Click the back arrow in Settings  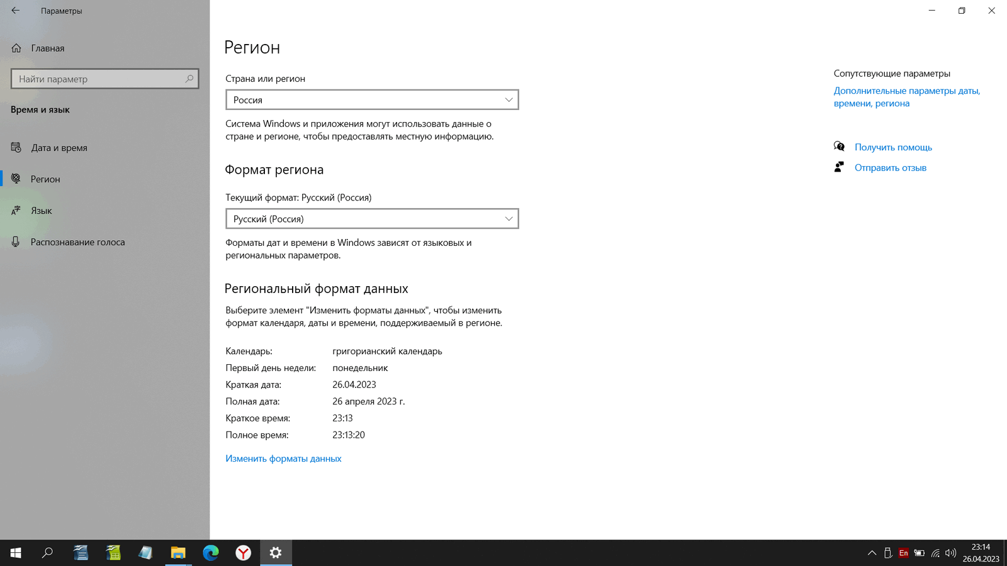click(x=16, y=11)
